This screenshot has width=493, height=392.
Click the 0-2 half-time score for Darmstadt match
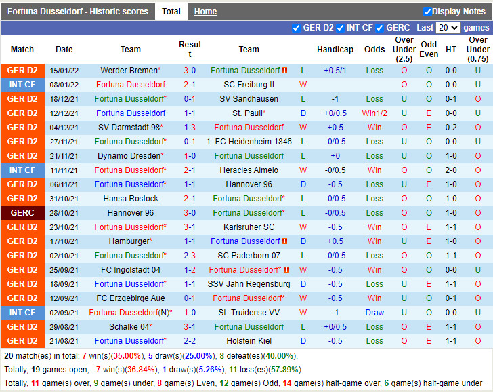pos(451,128)
